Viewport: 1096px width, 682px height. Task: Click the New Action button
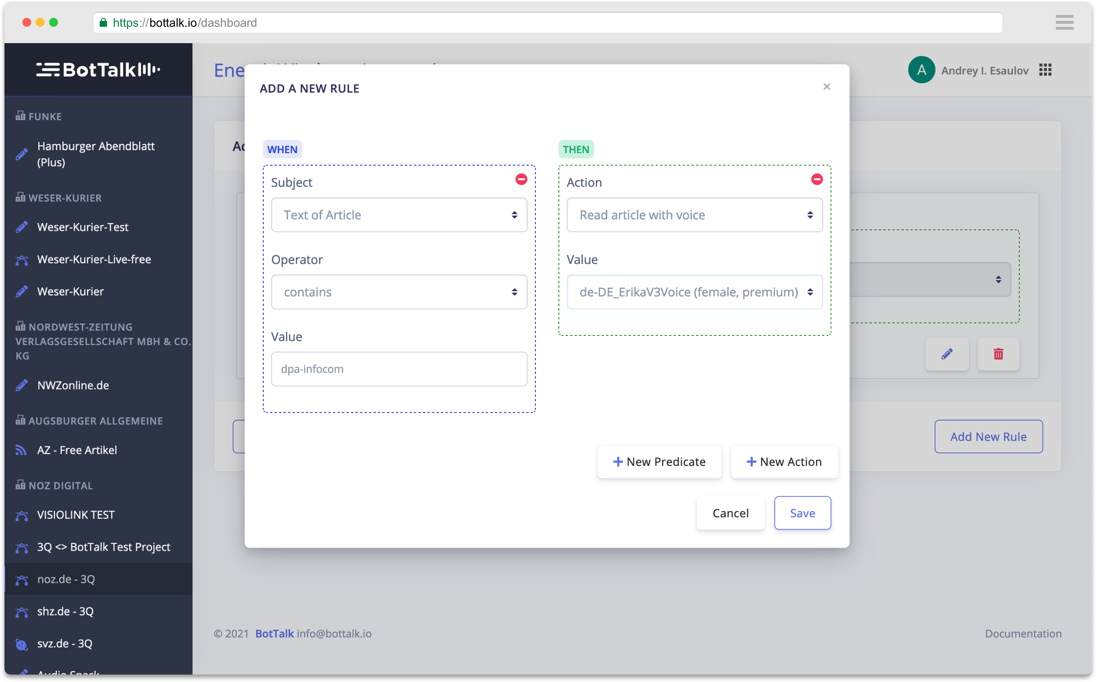[784, 461]
